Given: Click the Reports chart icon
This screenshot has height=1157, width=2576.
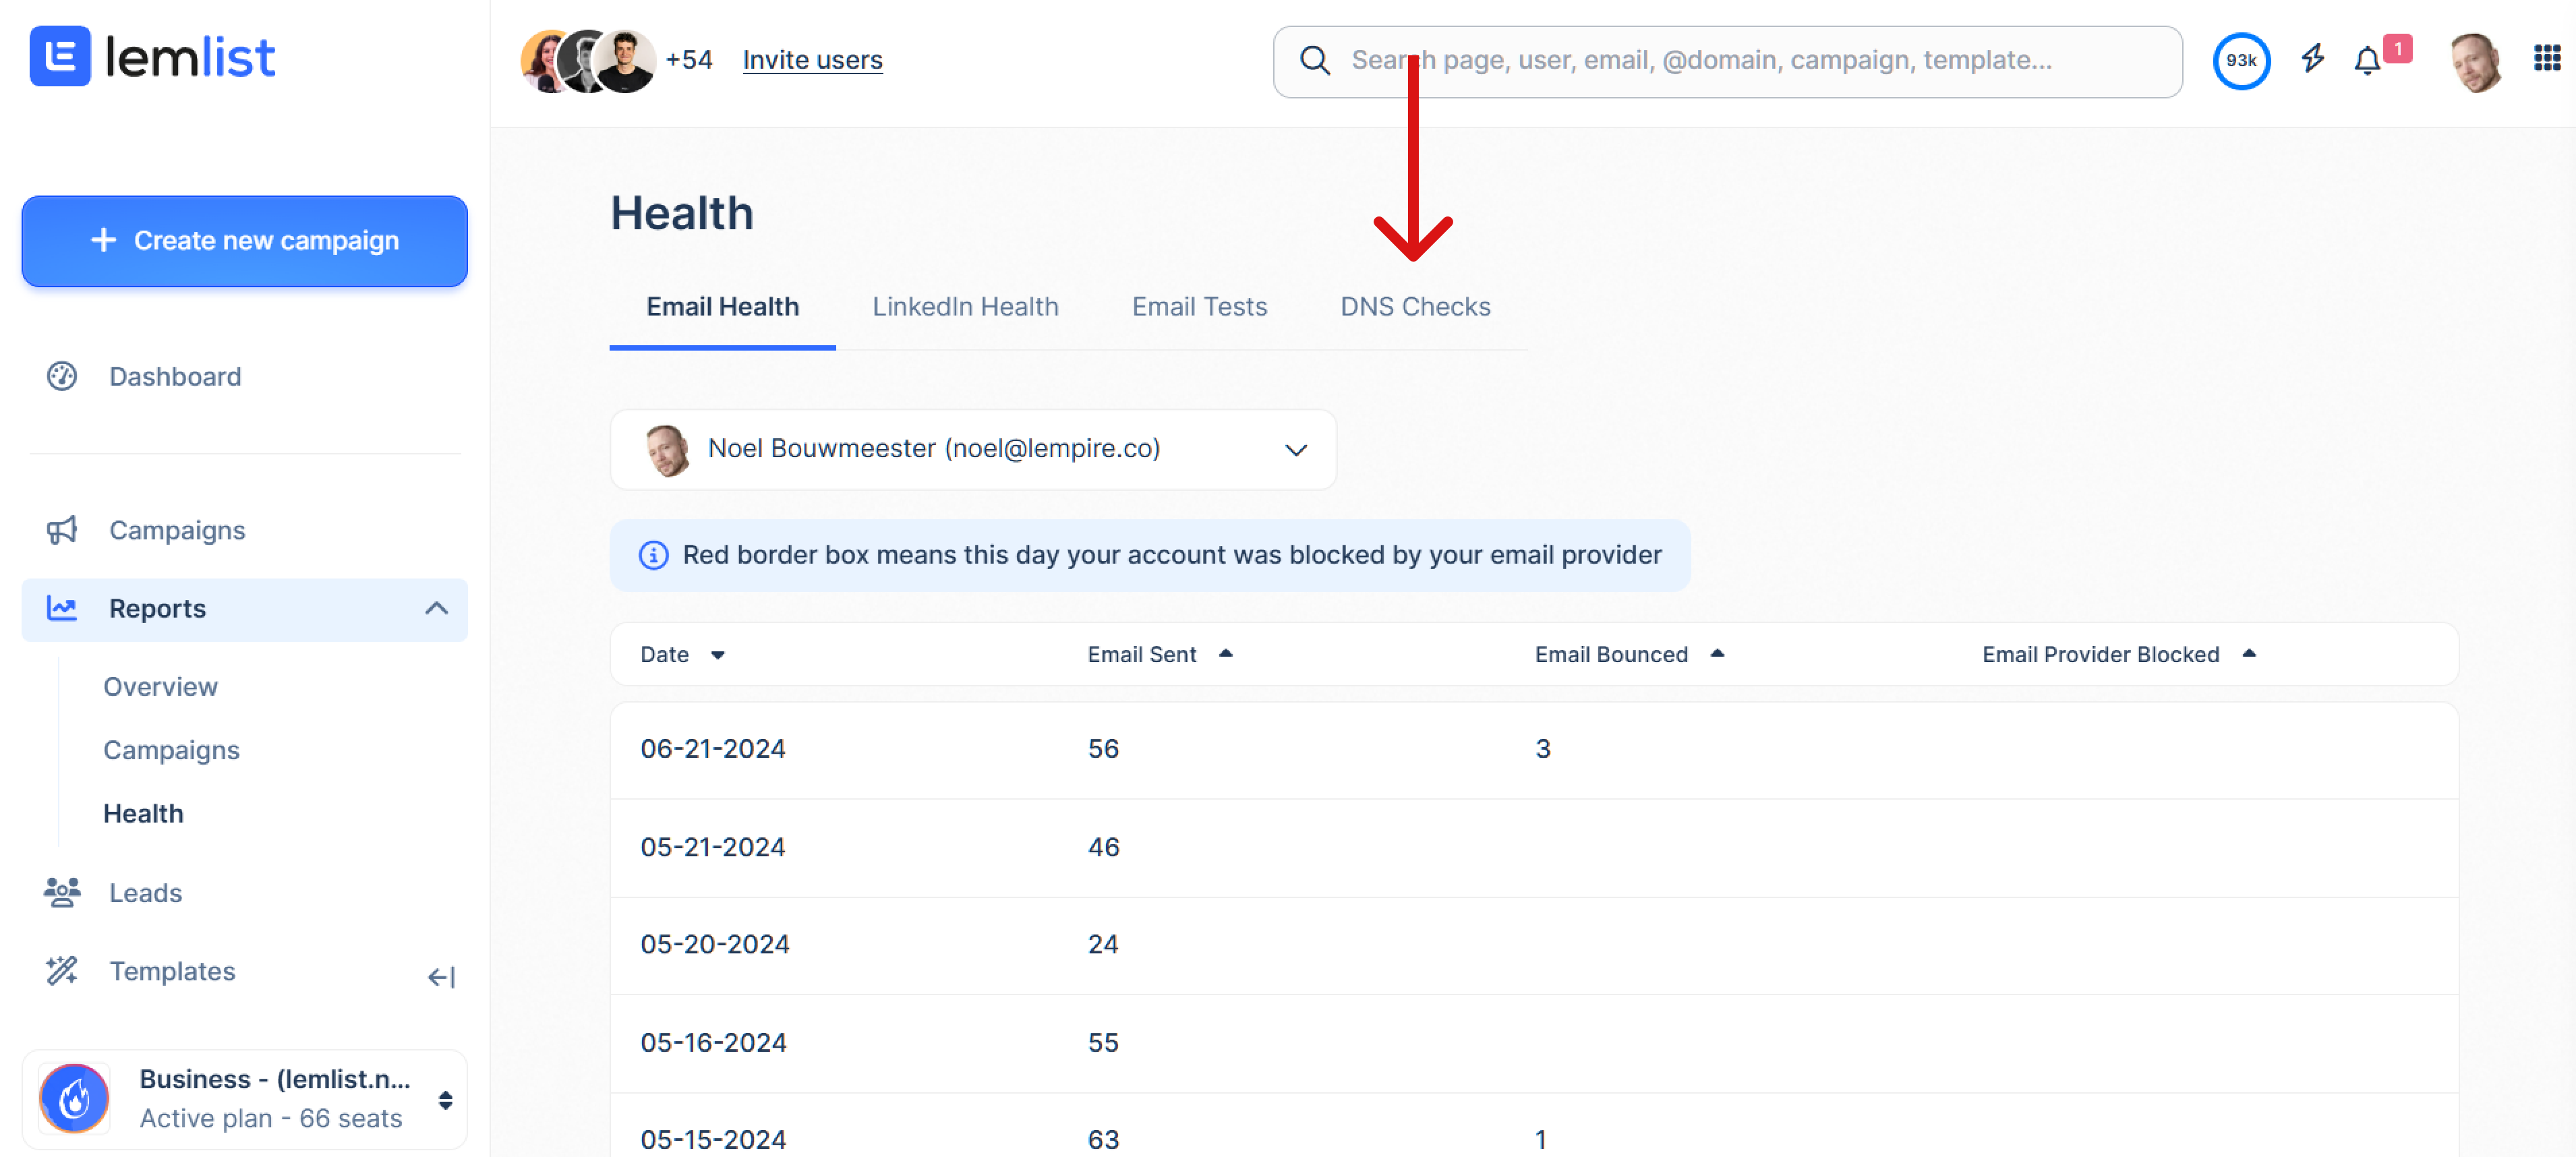Looking at the screenshot, I should coord(62,608).
